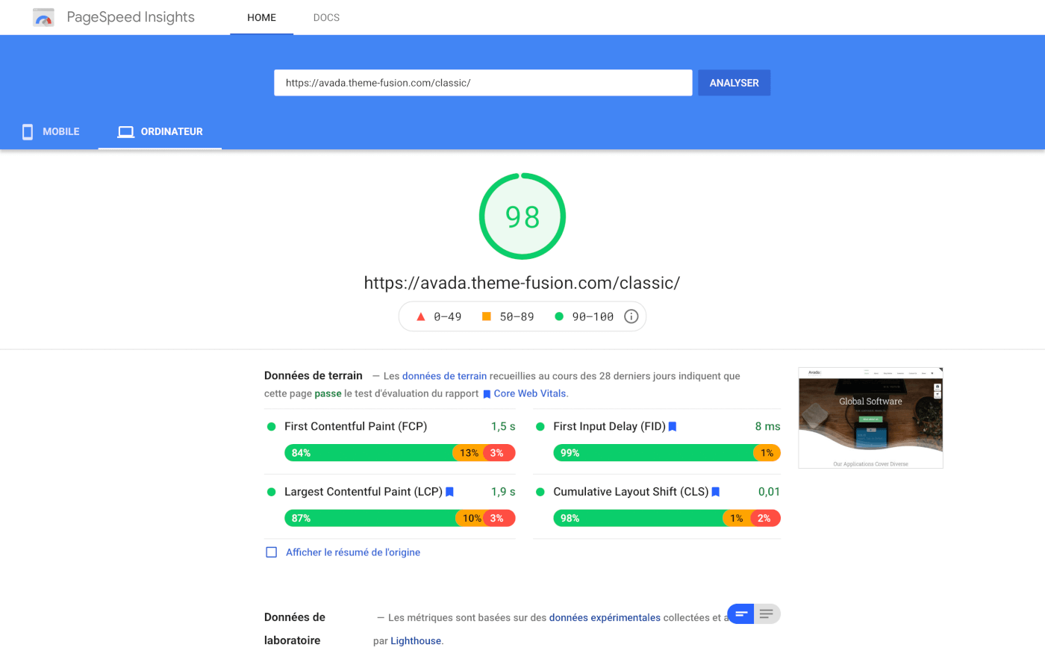Click Cumulative Layout Shift (CLS) label

(x=631, y=492)
